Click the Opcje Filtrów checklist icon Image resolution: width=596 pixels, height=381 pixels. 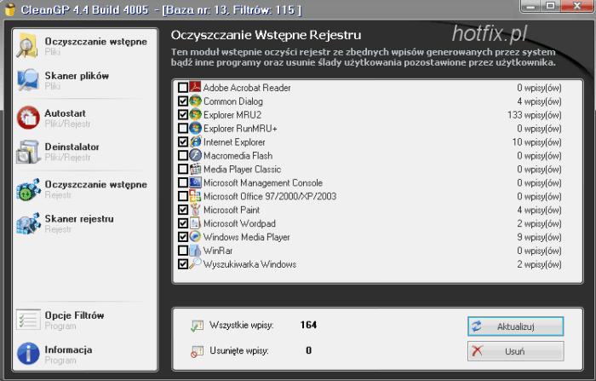28,320
